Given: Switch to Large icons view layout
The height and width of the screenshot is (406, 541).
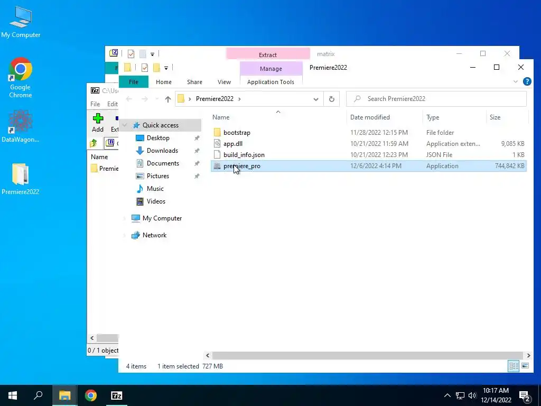Looking at the screenshot, I should click(525, 366).
